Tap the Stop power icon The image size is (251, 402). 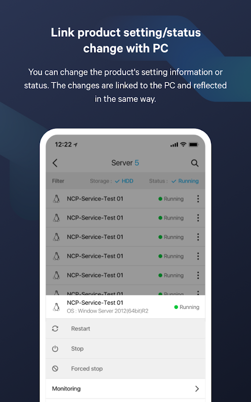pyautogui.click(x=55, y=349)
